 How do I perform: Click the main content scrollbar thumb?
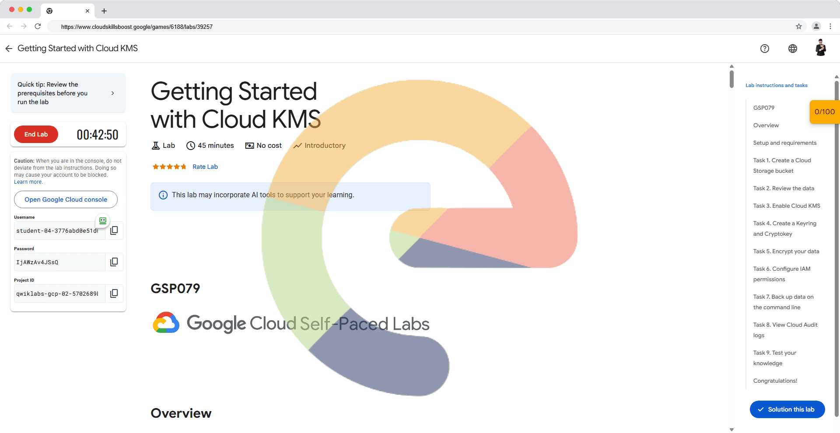731,79
